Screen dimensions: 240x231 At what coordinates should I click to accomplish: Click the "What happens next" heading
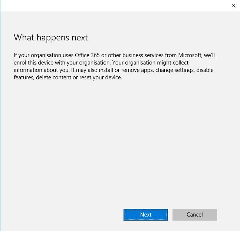click(x=51, y=37)
